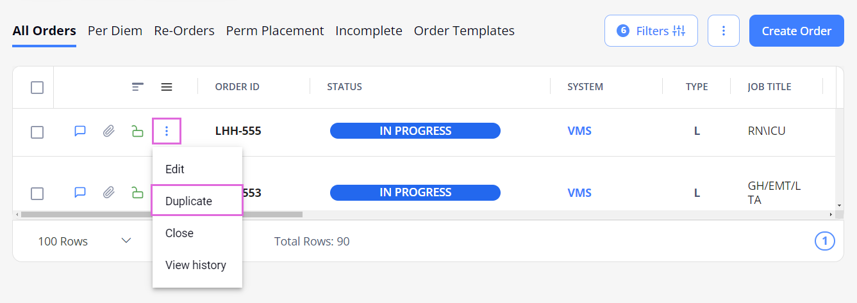Open three-dot actions menu for LHH-555
Viewport: 857px width, 303px height.
(x=167, y=131)
